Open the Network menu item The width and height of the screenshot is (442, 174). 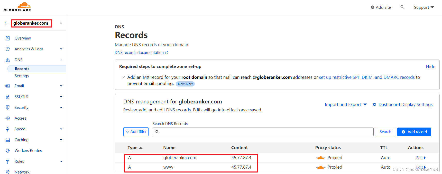click(22, 172)
